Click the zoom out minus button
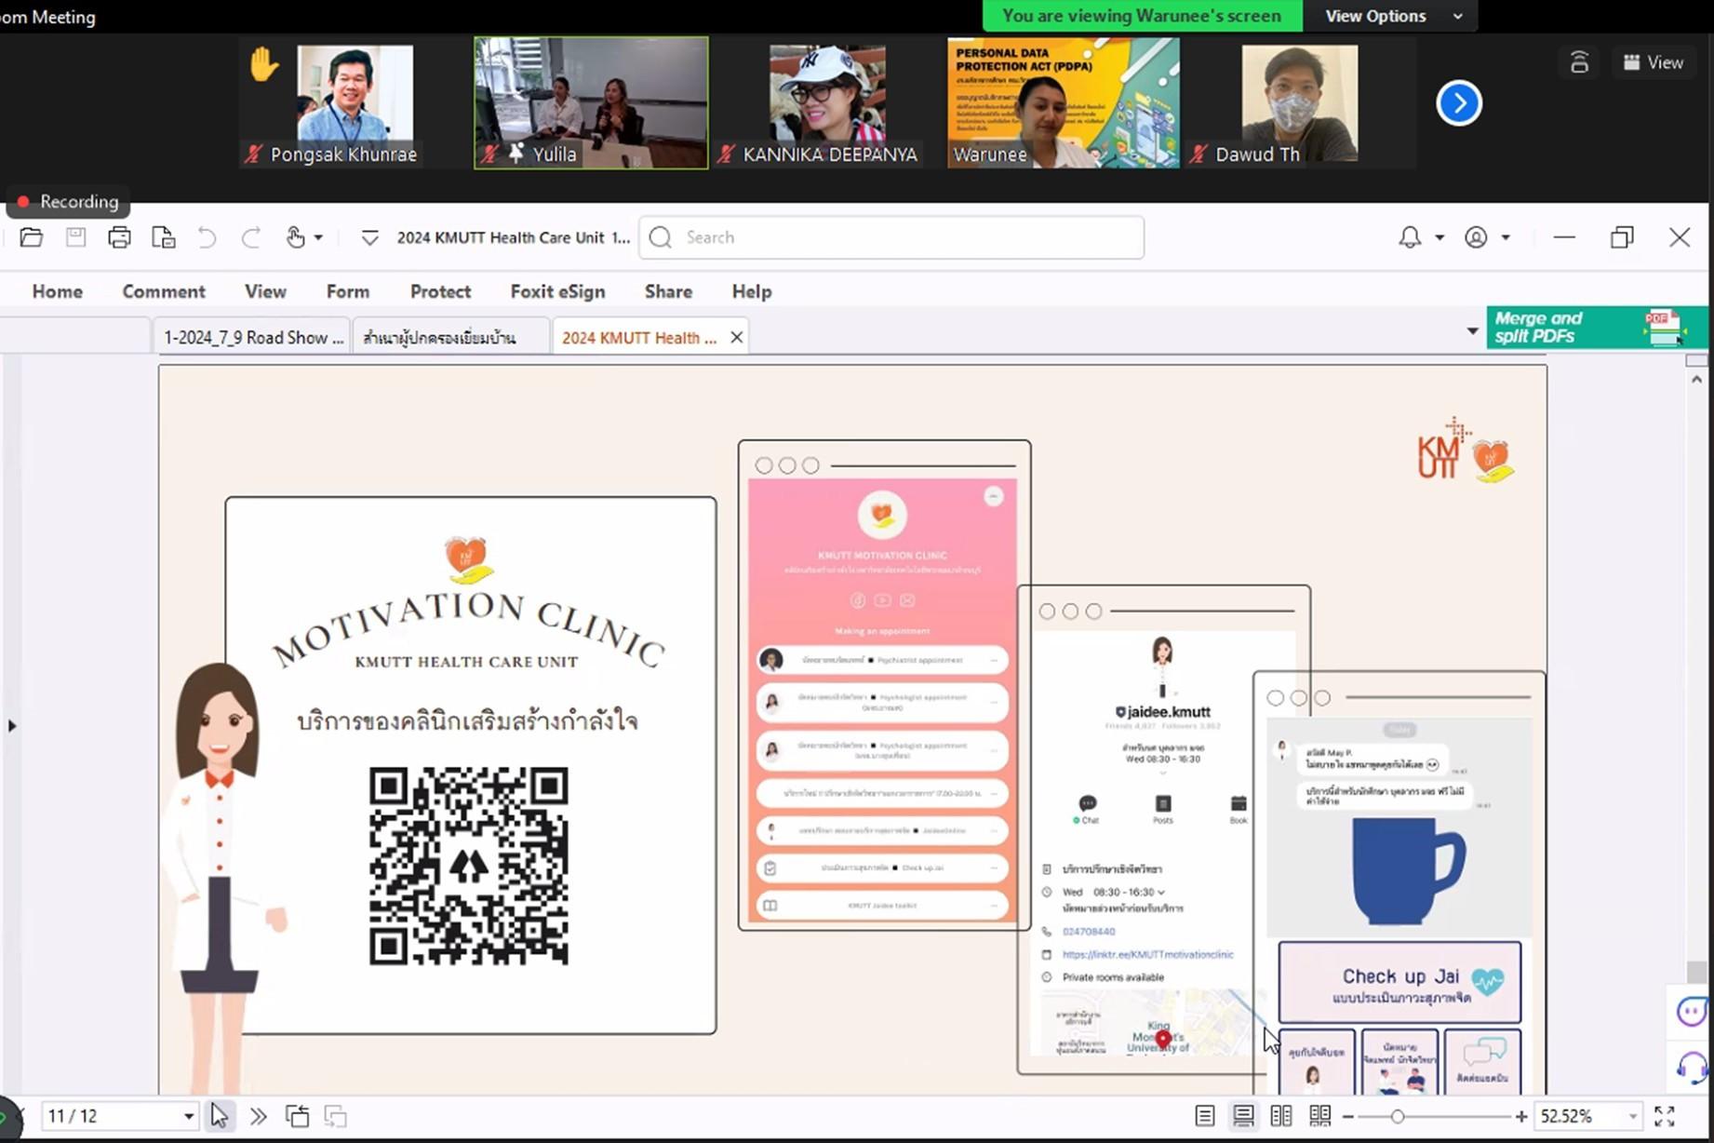 click(x=1348, y=1116)
